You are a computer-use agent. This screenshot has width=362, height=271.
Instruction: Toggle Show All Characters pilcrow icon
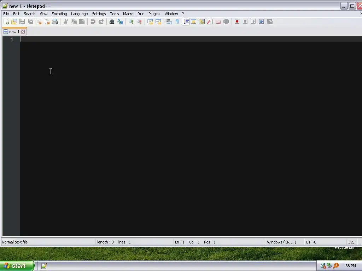tap(177, 22)
